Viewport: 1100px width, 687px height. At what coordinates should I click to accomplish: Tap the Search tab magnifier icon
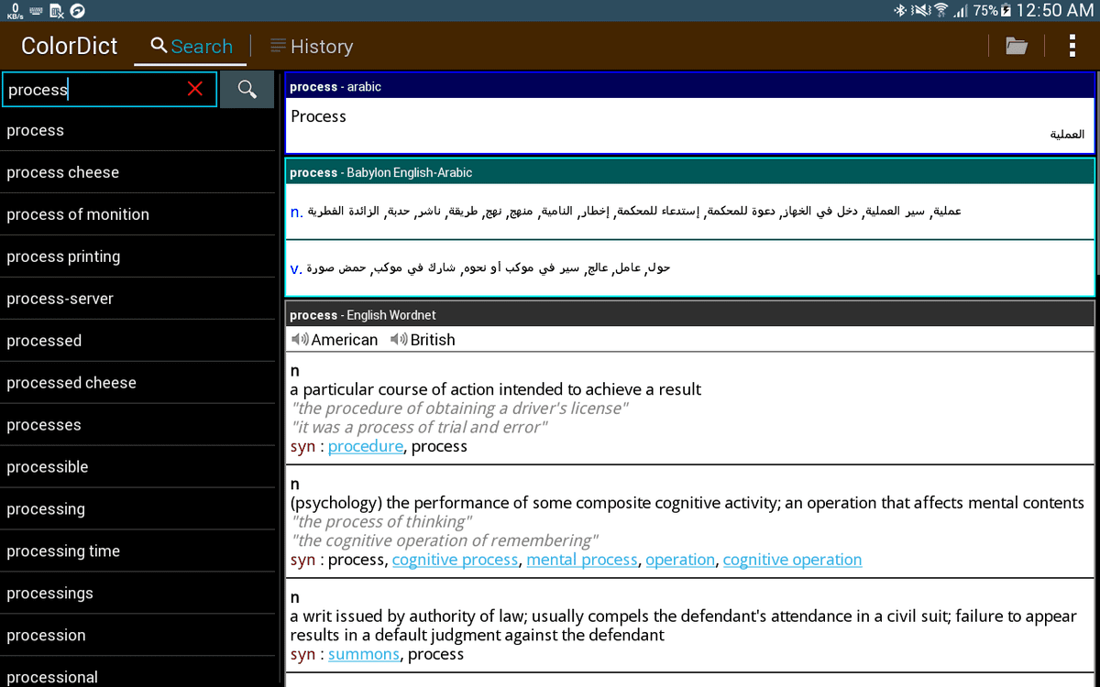157,45
